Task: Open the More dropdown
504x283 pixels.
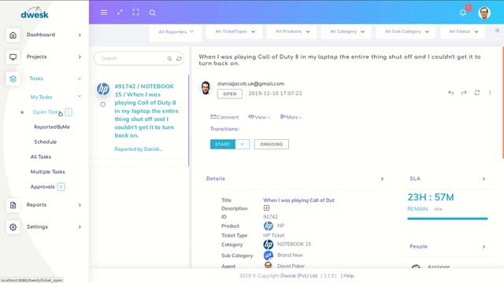Action: [291, 117]
